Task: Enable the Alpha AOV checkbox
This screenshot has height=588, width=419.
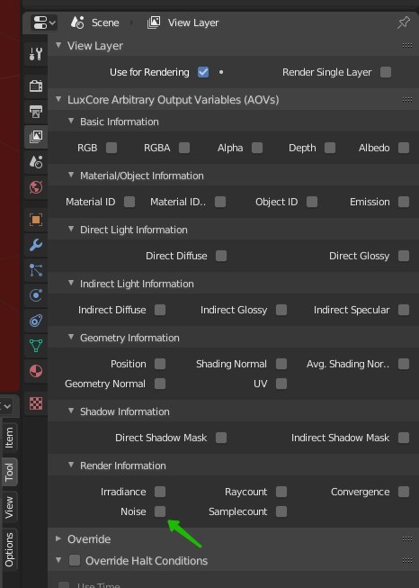Action: tap(257, 148)
